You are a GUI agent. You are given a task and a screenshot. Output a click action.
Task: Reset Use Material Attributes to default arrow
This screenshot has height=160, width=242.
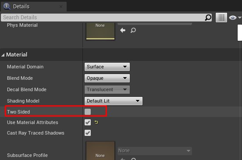pos(96,122)
